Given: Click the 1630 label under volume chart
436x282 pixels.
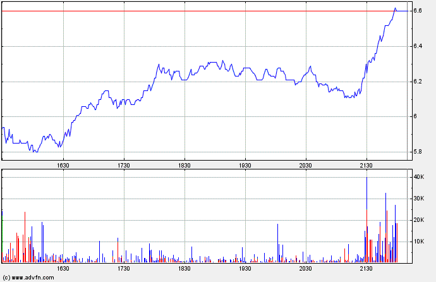Looking at the screenshot, I should pos(63,268).
